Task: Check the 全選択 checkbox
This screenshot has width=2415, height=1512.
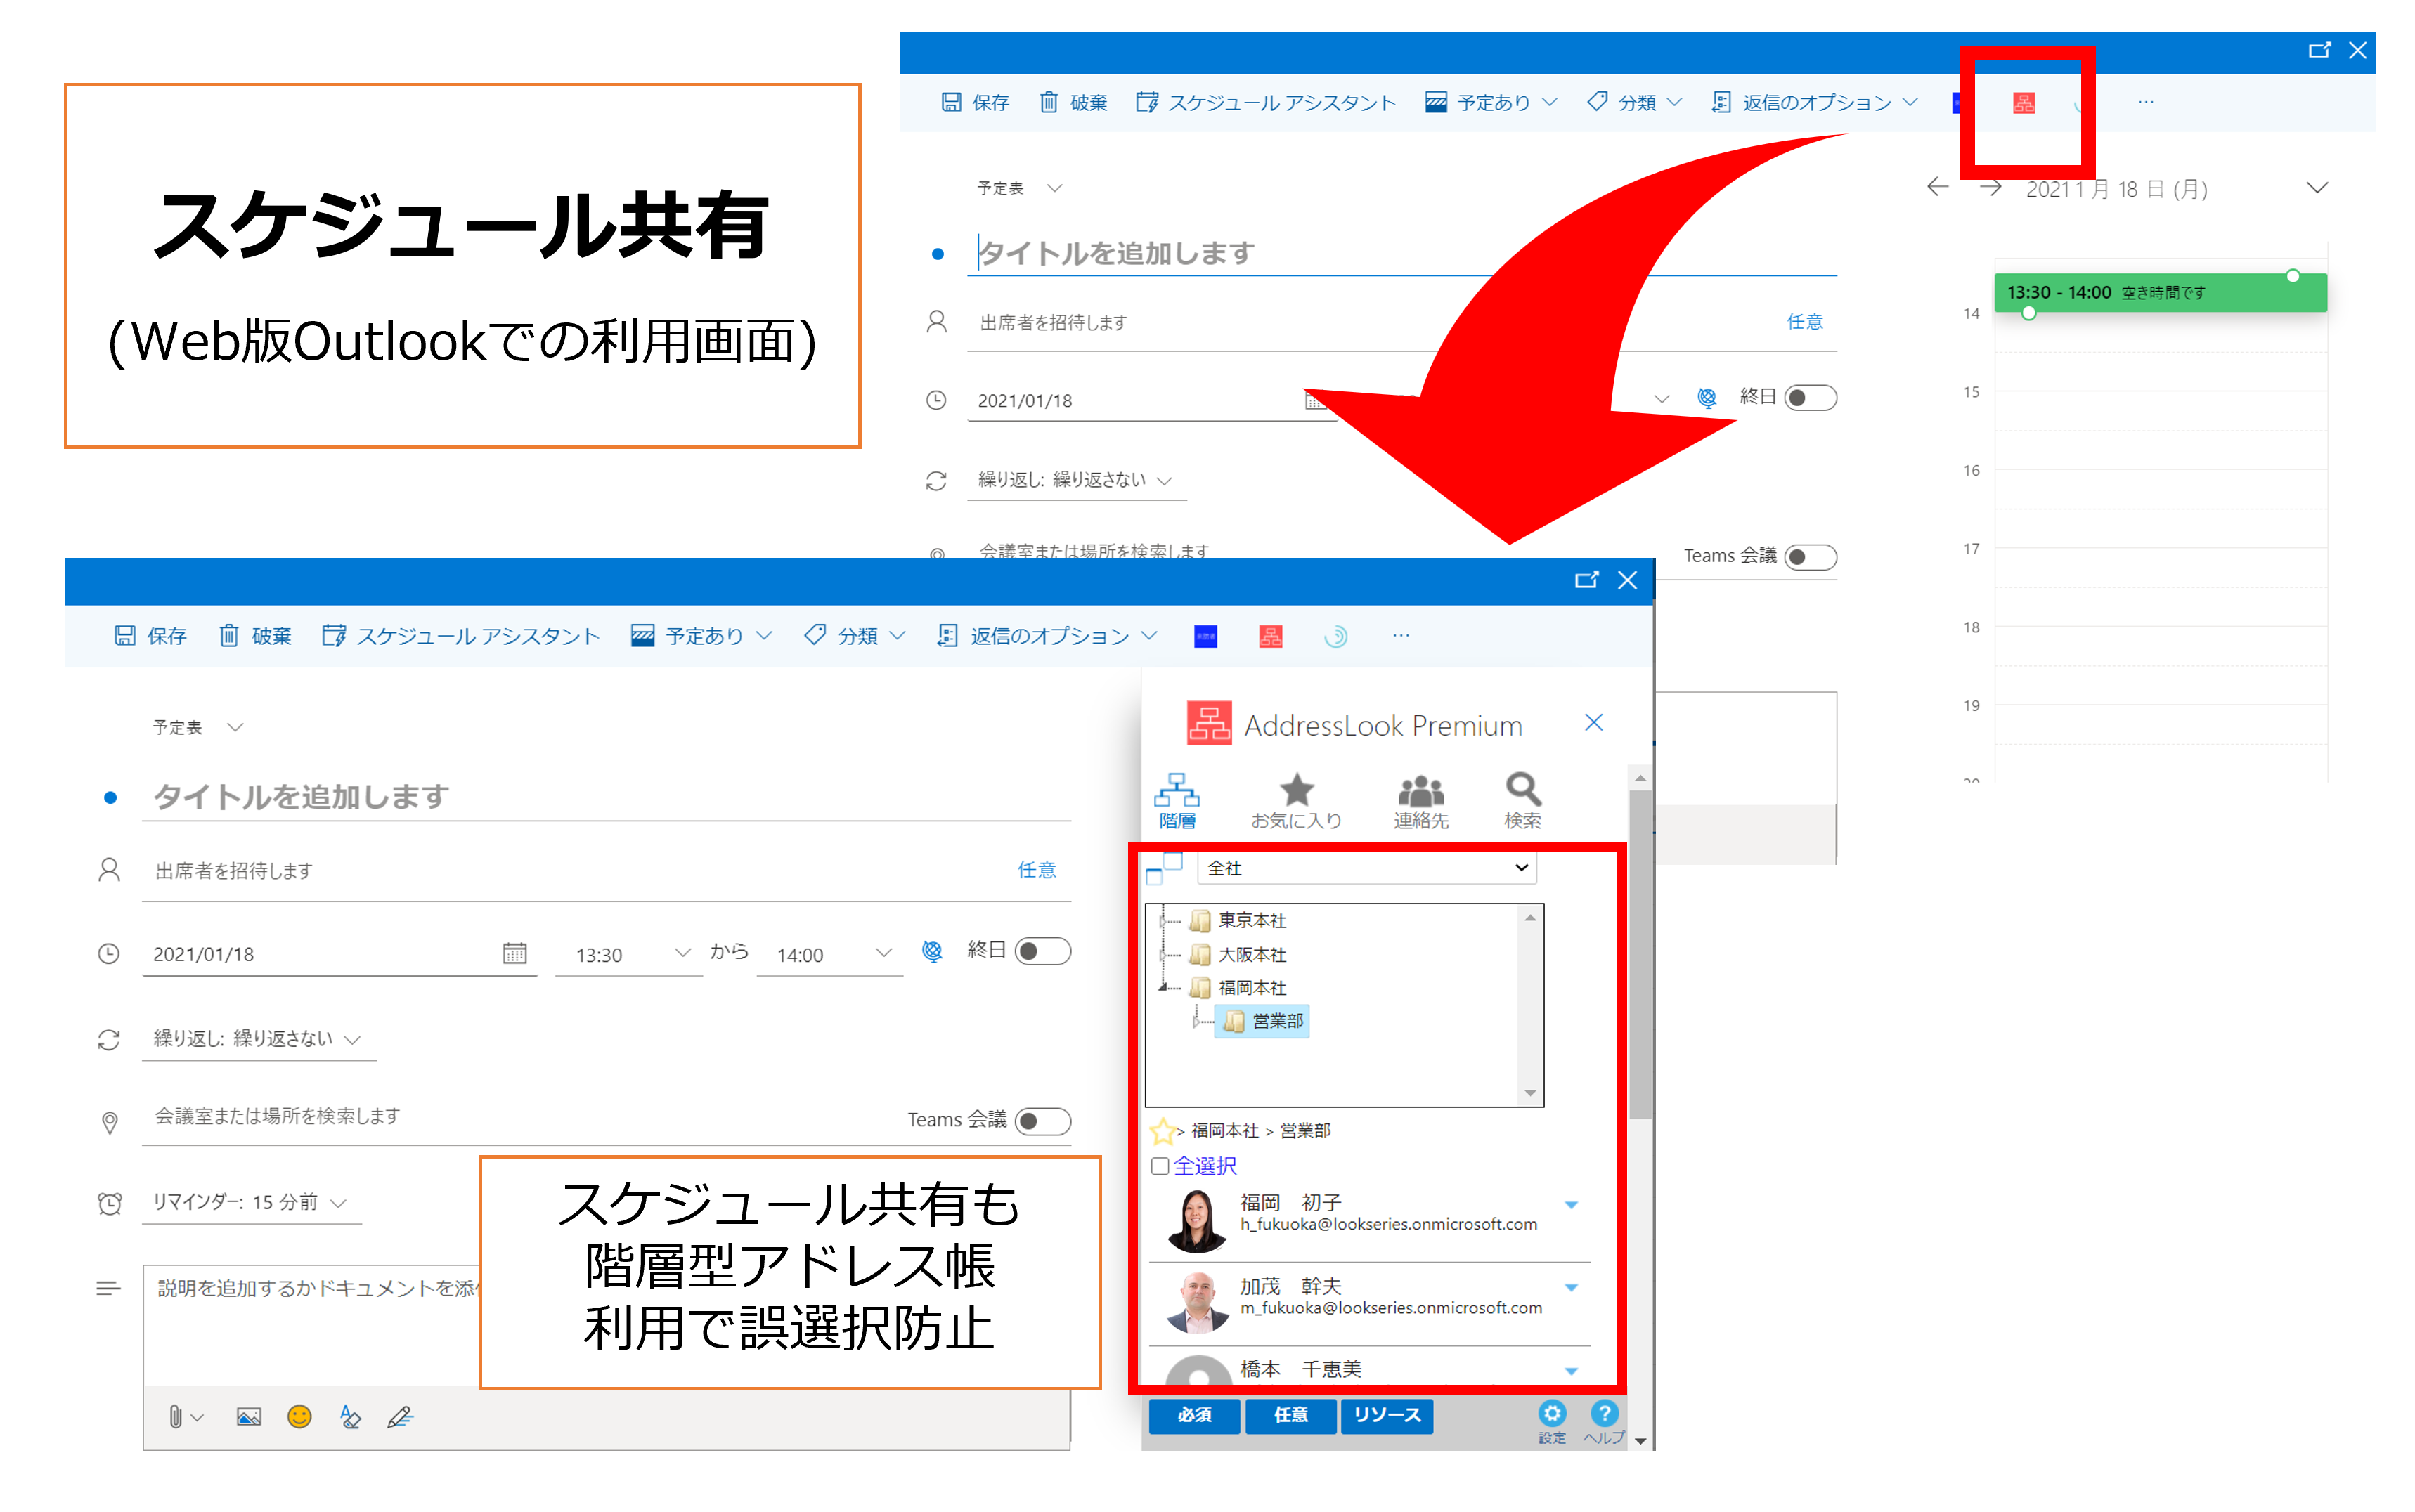Action: [1160, 1166]
